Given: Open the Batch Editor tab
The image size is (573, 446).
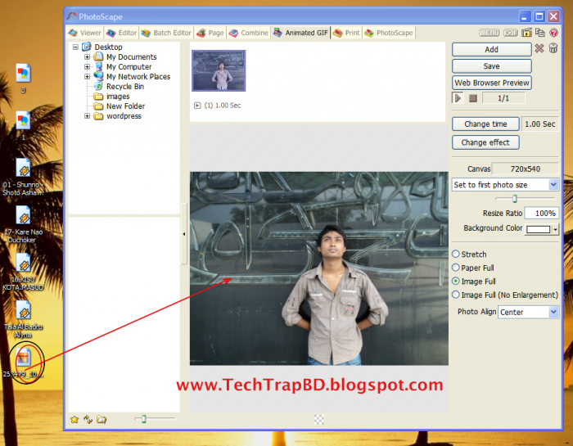Looking at the screenshot, I should [166, 33].
